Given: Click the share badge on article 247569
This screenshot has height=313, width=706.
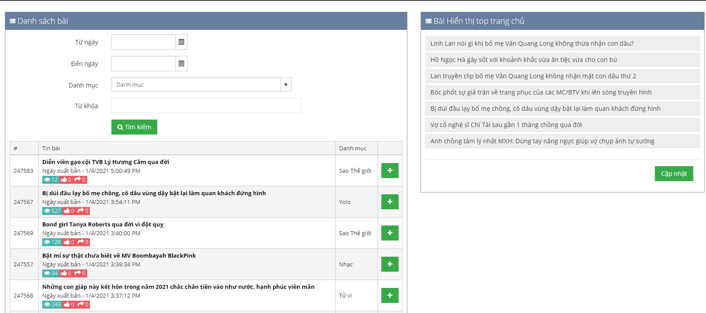Looking at the screenshot, I should tap(83, 242).
